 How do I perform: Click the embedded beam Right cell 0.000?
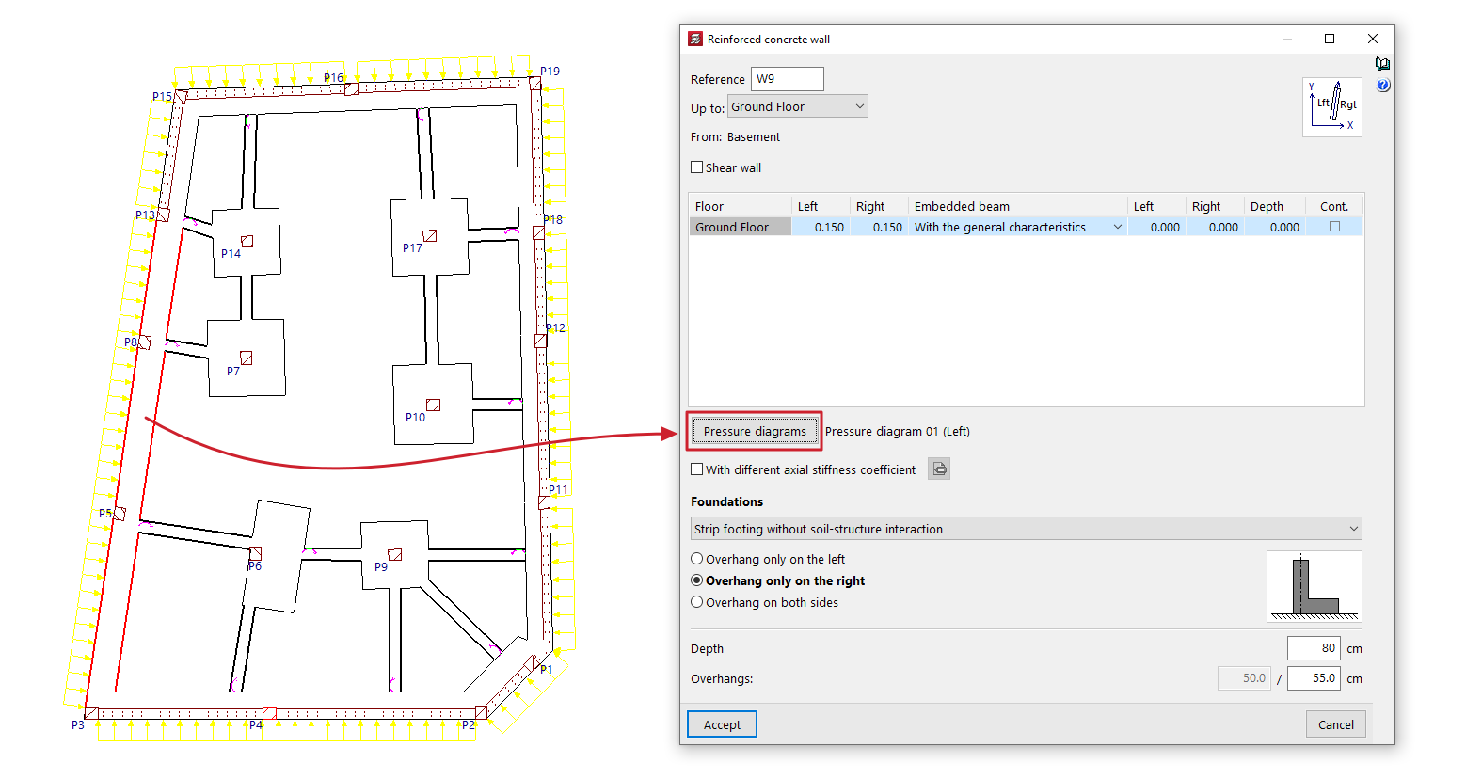[1215, 227]
